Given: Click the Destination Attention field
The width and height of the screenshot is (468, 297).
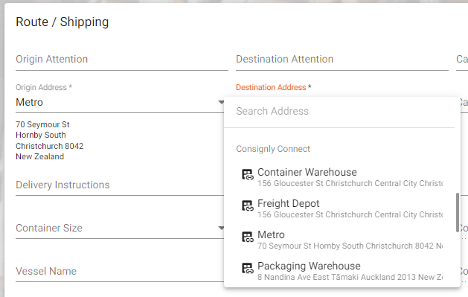Looking at the screenshot, I should [x=342, y=60].
